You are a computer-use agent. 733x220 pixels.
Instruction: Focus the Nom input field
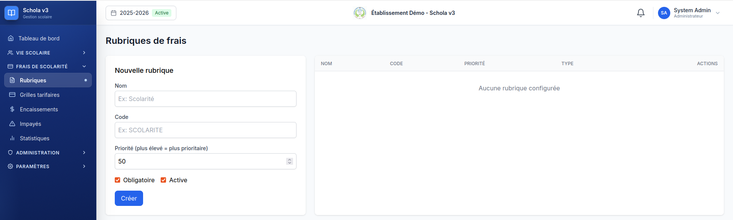pos(205,99)
